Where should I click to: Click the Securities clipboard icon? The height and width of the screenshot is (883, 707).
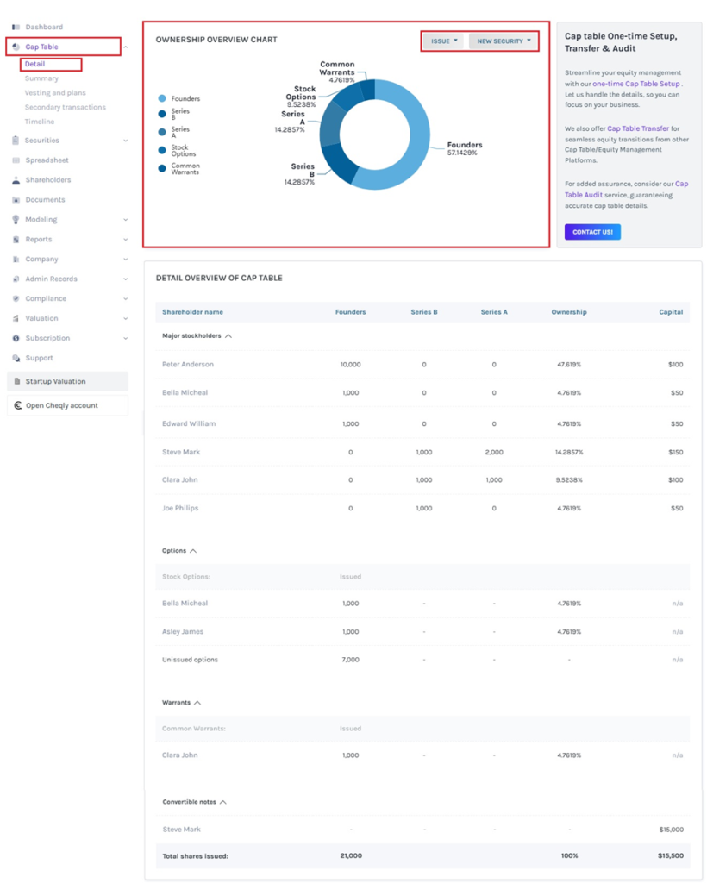click(16, 141)
